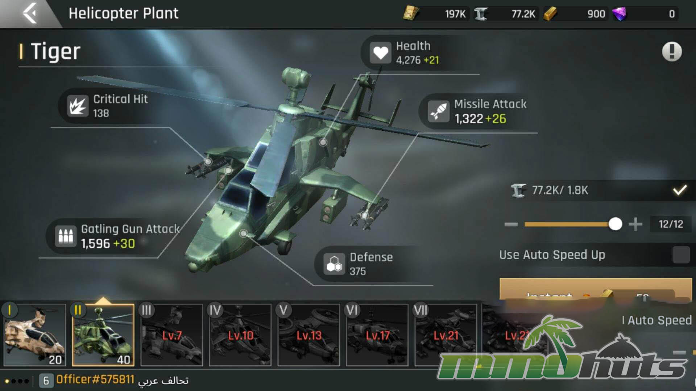Enable the Use Auto Speed Up checkbox
The height and width of the screenshot is (391, 696).
click(x=681, y=255)
